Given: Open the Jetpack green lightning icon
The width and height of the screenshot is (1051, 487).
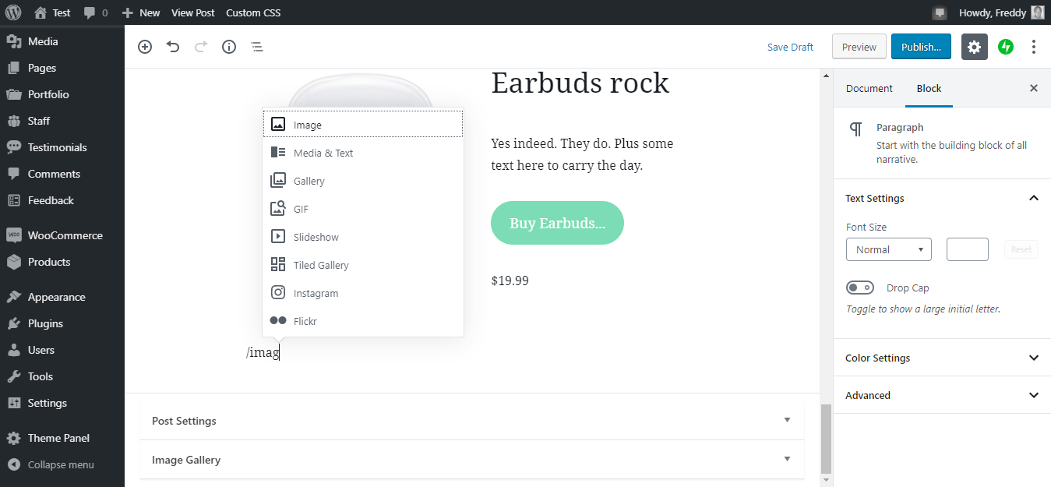Looking at the screenshot, I should pos(1006,47).
